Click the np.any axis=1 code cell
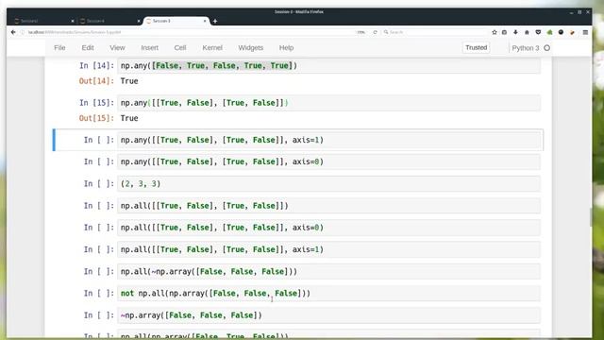 328,140
